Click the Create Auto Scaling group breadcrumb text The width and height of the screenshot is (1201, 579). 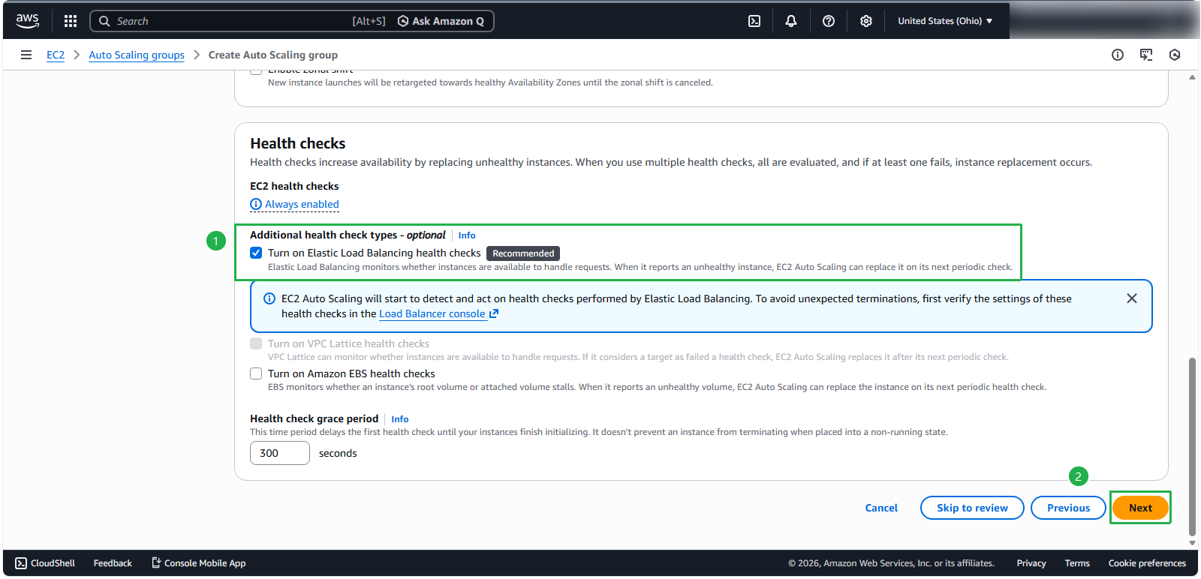(273, 55)
